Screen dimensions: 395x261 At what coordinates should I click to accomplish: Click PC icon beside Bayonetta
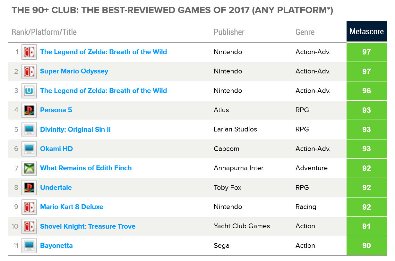tap(29, 246)
